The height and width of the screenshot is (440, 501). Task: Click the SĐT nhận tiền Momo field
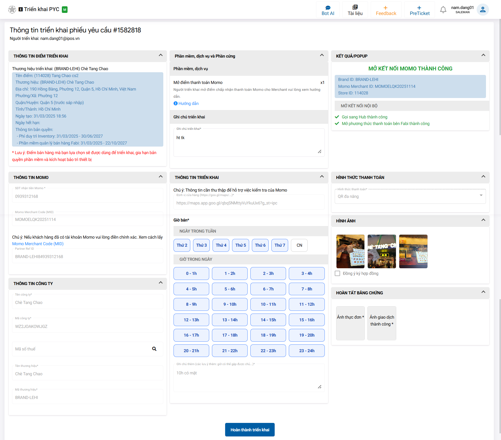click(x=88, y=195)
